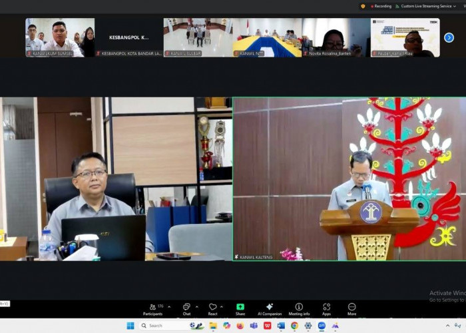The image size is (466, 333).
Task: Expand the Chat options arrow
Action: [197, 306]
